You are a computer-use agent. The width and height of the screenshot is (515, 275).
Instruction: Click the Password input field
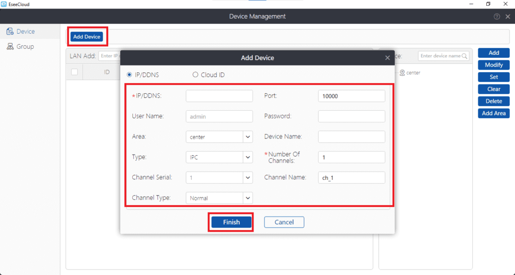pos(352,116)
